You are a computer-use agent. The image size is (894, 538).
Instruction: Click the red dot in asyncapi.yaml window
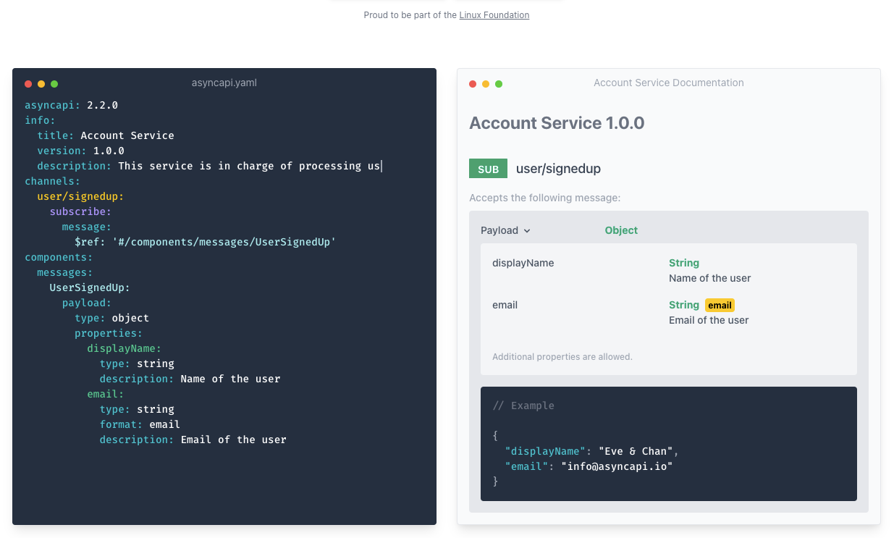pos(28,84)
